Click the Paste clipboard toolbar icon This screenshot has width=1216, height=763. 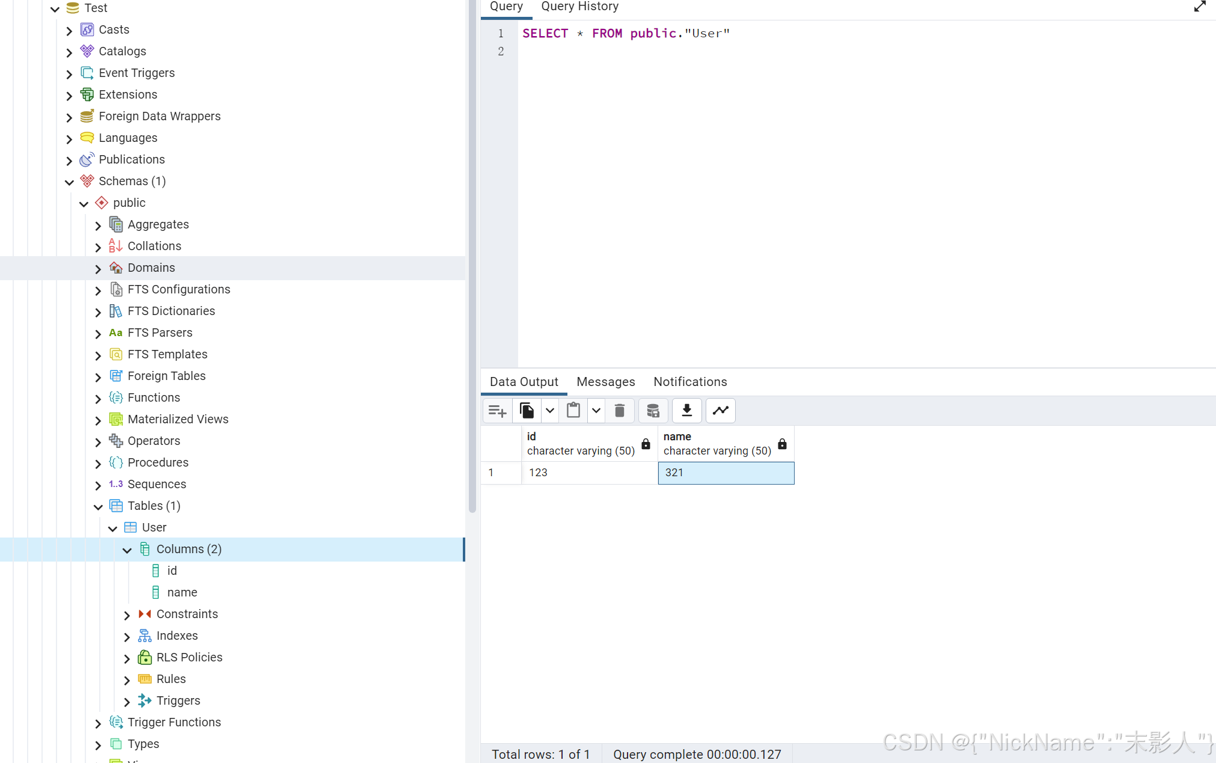(573, 411)
